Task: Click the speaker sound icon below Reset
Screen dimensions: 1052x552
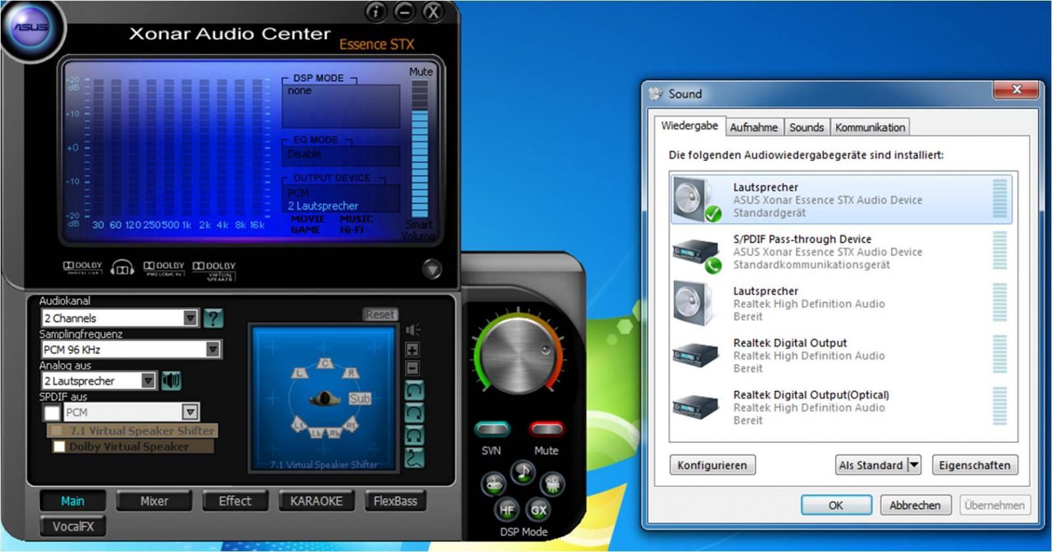Action: pyautogui.click(x=413, y=329)
